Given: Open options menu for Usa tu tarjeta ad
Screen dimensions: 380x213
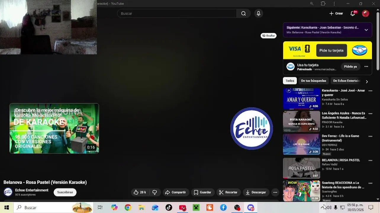Looking at the screenshot, I should click(x=366, y=67).
